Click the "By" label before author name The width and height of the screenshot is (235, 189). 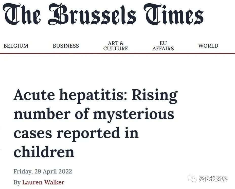click(x=17, y=182)
